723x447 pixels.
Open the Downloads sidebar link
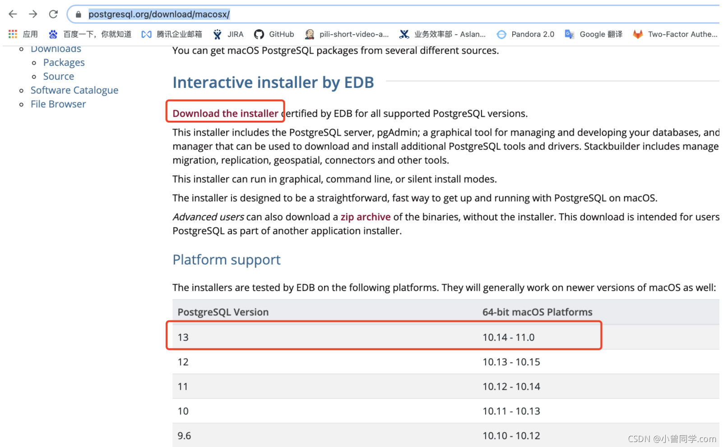[56, 49]
